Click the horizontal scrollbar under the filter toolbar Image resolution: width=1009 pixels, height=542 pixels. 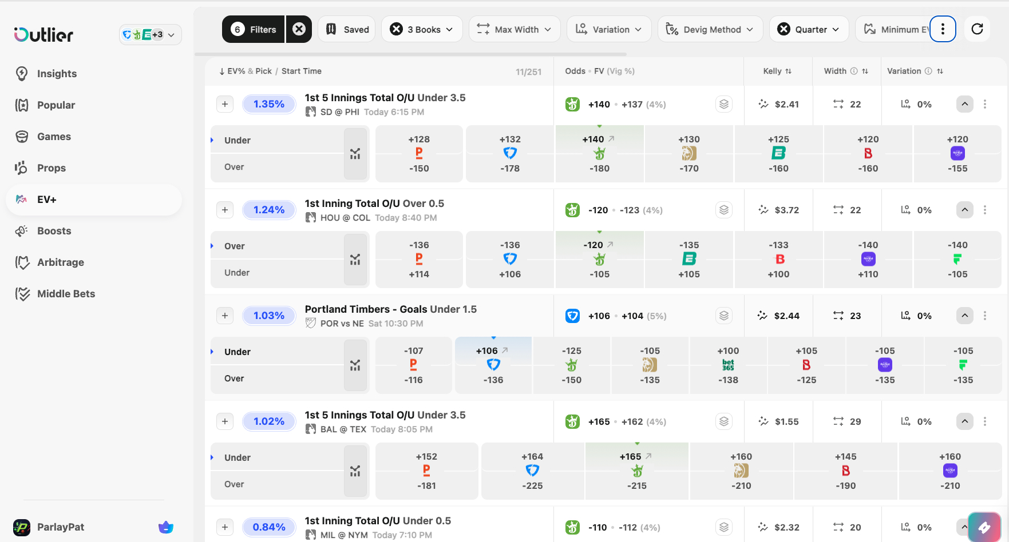(410, 54)
